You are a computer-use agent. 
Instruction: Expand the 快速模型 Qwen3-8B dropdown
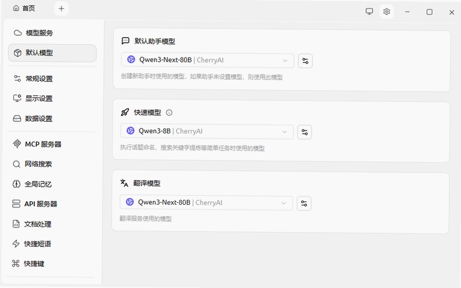207,131
